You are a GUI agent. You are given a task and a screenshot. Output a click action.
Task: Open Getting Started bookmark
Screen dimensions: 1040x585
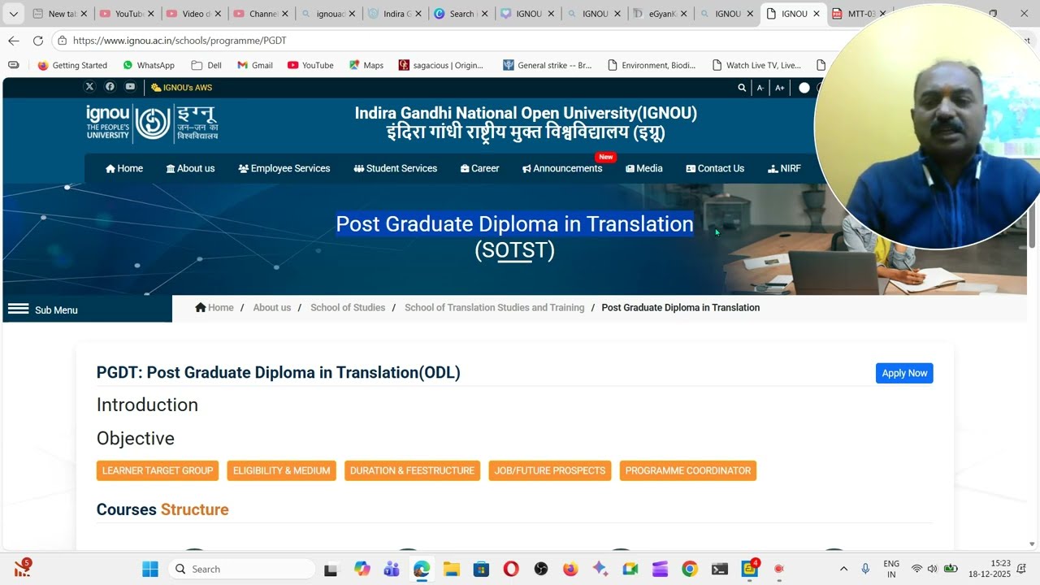click(72, 65)
